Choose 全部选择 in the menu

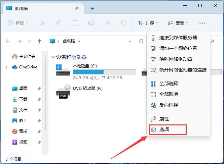[169, 84]
